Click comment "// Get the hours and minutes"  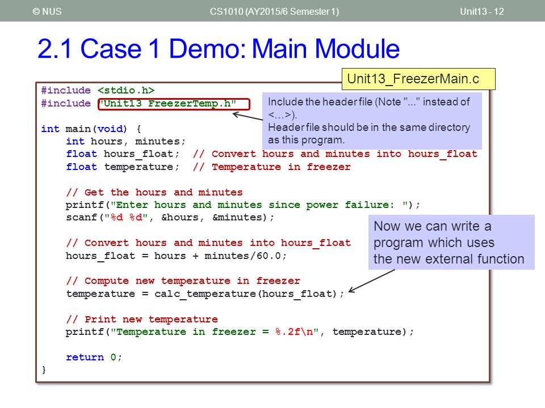coord(154,192)
